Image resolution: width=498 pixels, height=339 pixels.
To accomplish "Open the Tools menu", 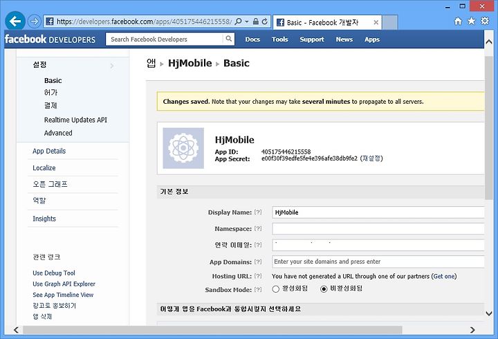I will click(x=280, y=39).
